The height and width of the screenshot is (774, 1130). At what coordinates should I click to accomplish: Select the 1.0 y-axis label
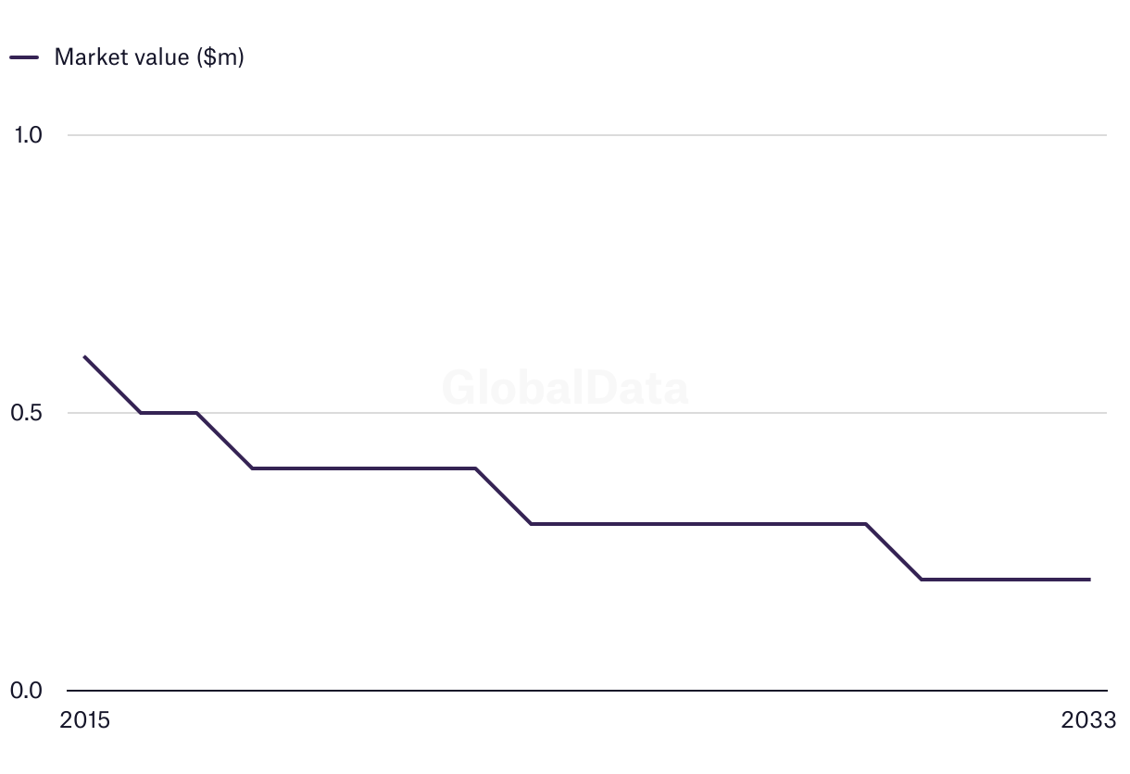pos(29,135)
